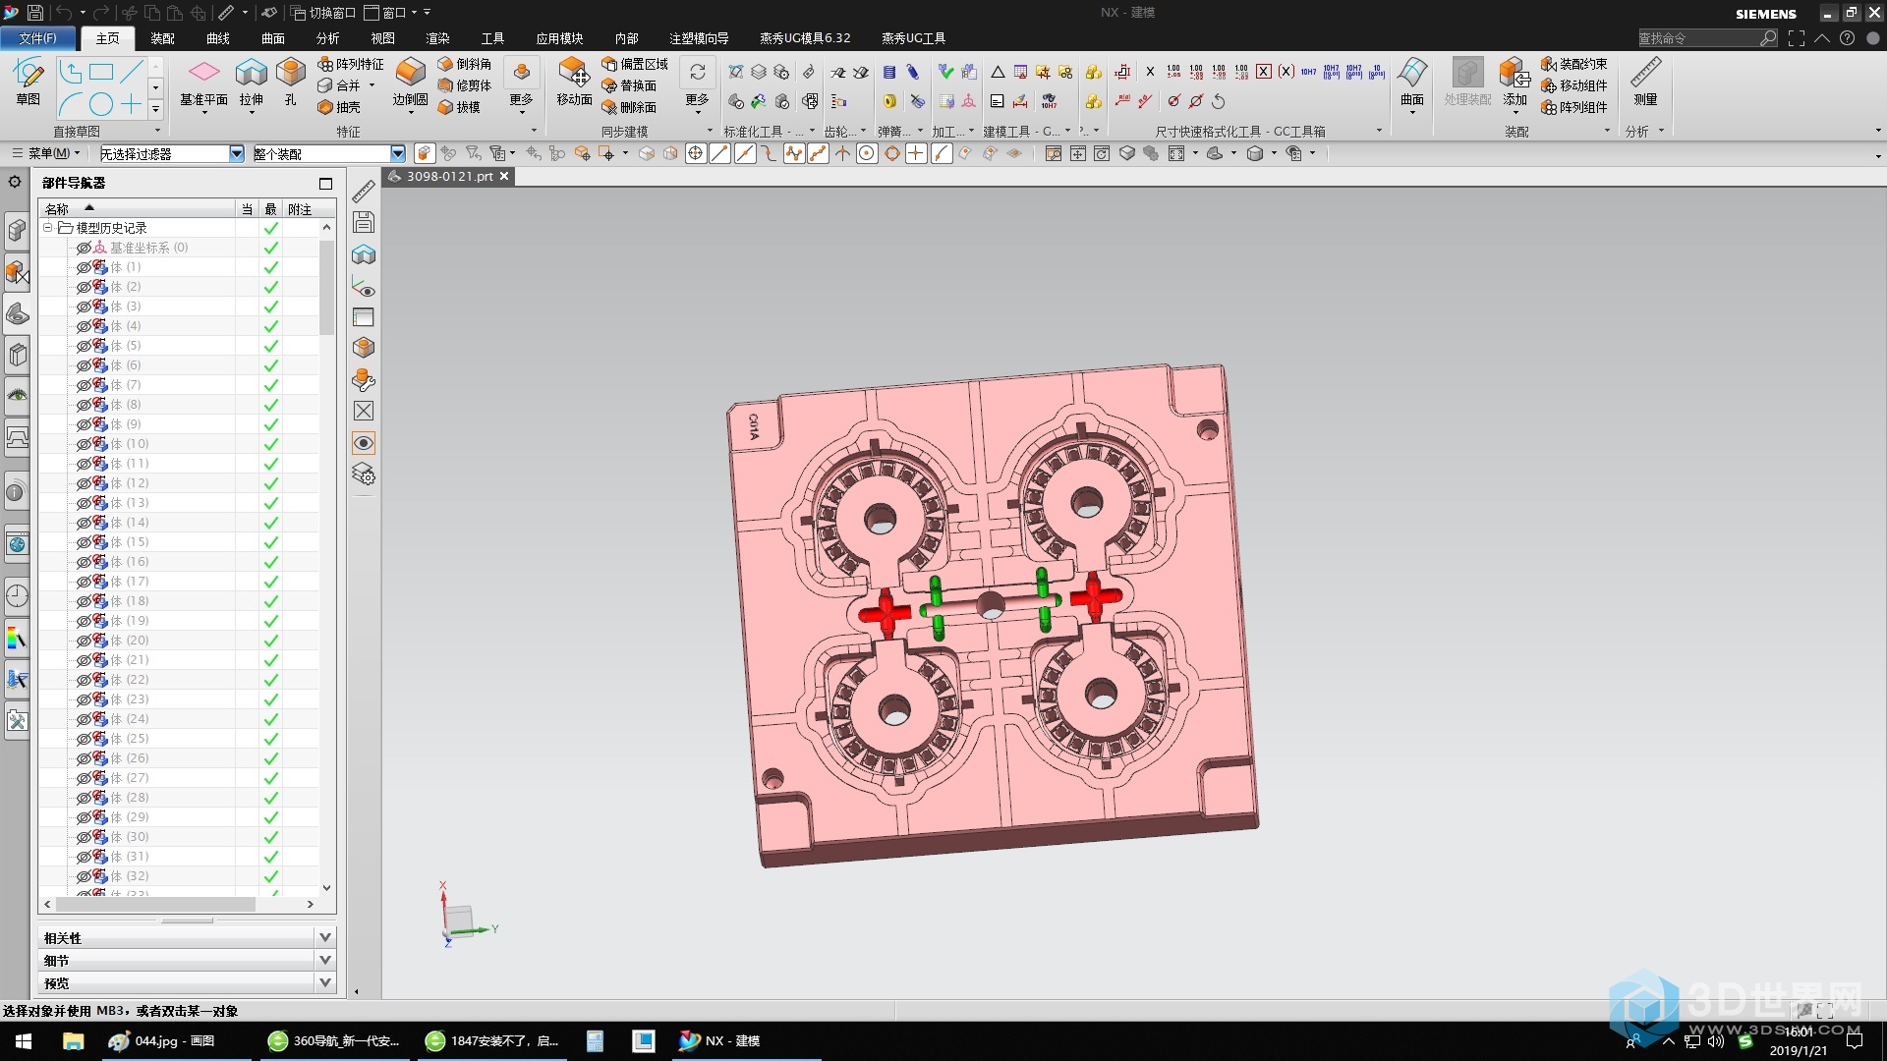1887x1061 pixels.
Task: Click the 抽壳 shell tool
Action: click(x=339, y=107)
